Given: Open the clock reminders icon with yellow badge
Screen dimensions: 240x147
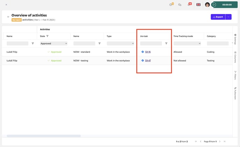Looking at the screenshot, I should click(171, 5).
